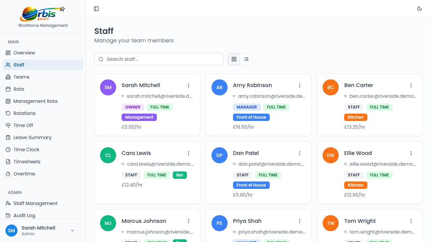The height and width of the screenshot is (242, 431).
Task: Click the Kitchen tag on Ben Carter's card
Action: [x=356, y=117]
